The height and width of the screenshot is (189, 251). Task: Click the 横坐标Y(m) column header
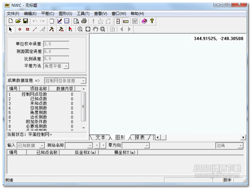[x=118, y=152]
